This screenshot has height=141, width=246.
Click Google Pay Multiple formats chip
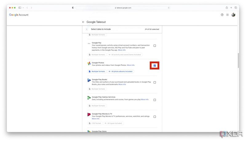click(97, 55)
